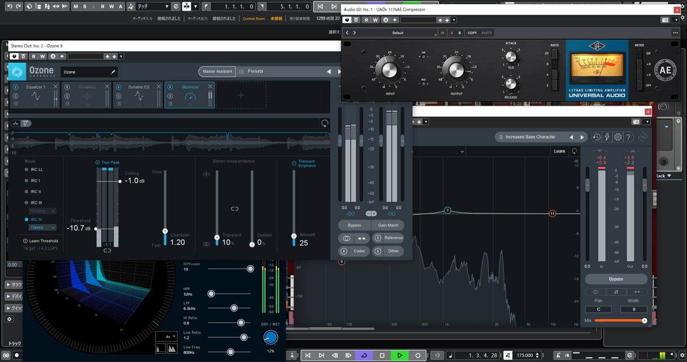Edit the Ozone preset name with pencil icon
The height and width of the screenshot is (362, 687).
click(x=113, y=72)
